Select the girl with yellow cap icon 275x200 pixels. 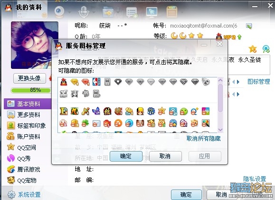pyautogui.click(x=140, y=111)
